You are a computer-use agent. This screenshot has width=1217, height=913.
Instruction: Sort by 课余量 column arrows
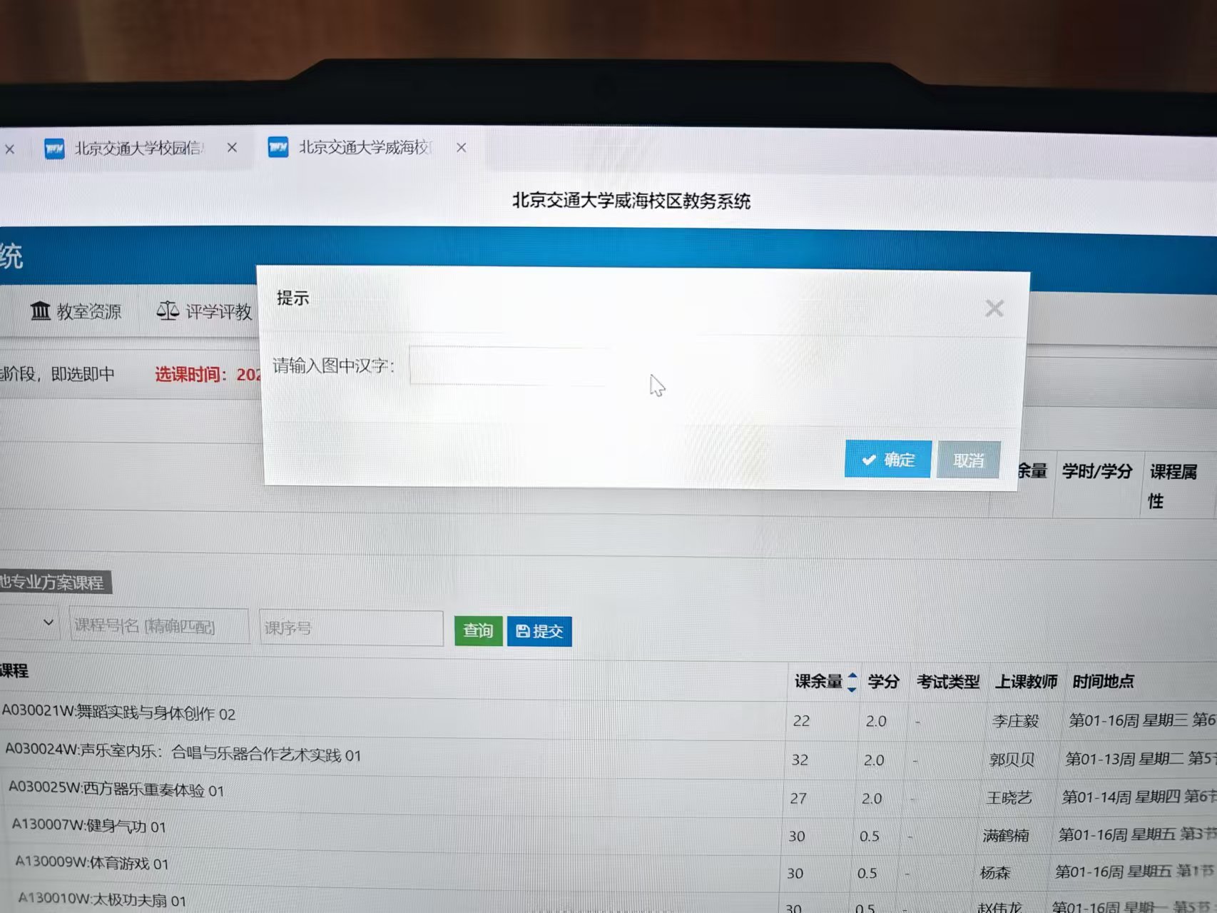click(x=852, y=682)
